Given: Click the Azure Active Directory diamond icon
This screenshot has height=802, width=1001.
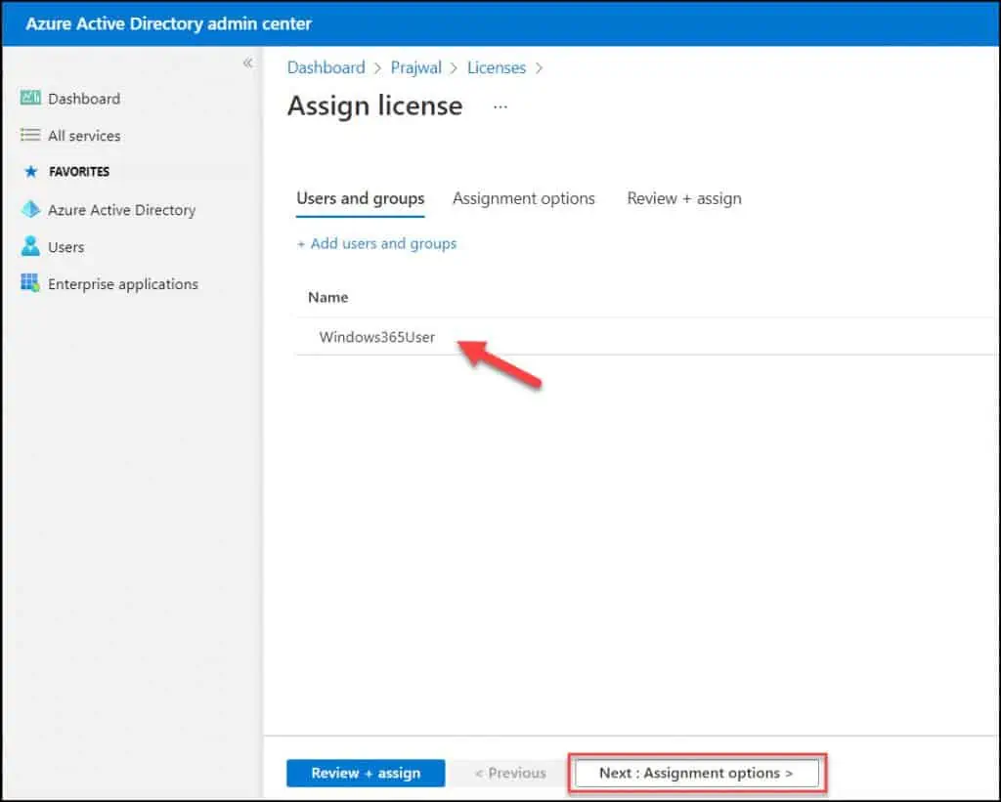Looking at the screenshot, I should click(30, 209).
